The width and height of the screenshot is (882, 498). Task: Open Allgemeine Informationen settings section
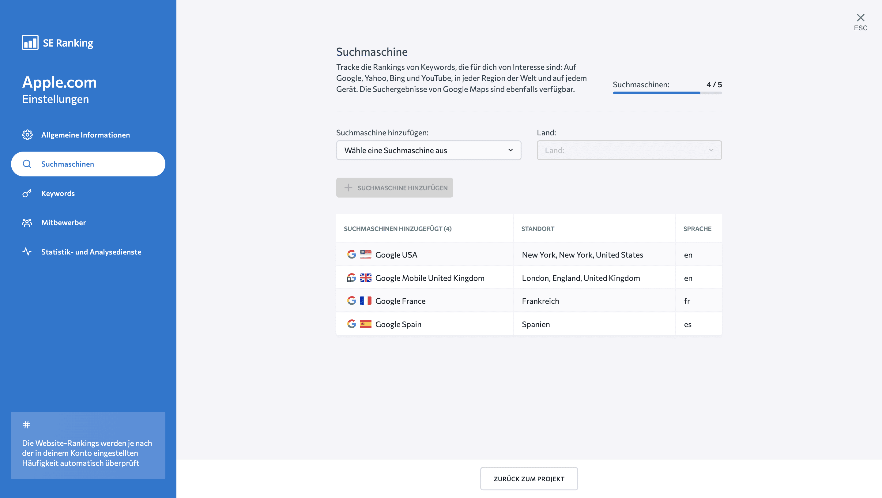click(x=88, y=134)
